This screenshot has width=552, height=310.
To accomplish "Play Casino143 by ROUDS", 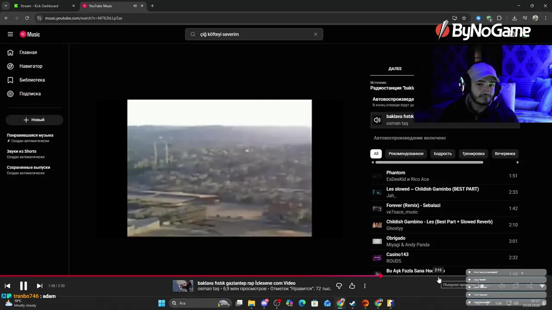I will [x=445, y=258].
